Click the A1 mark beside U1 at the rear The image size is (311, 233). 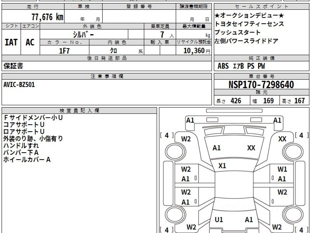pos(249,220)
